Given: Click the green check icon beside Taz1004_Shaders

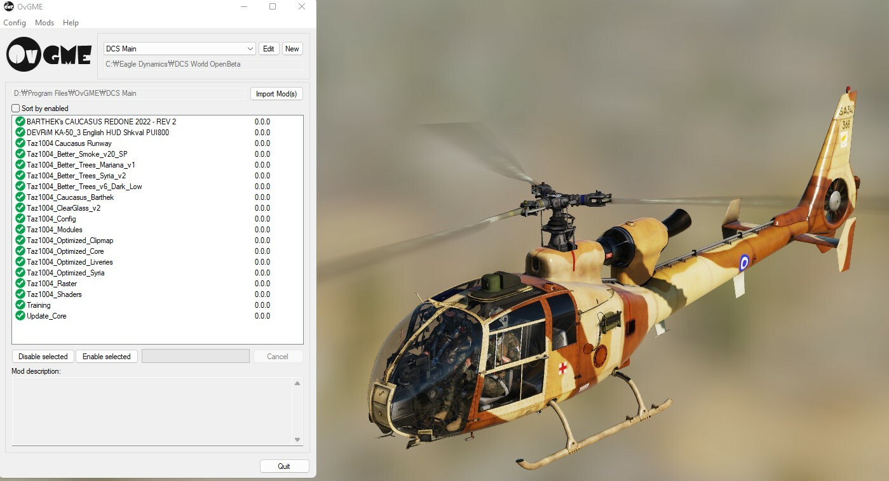Looking at the screenshot, I should tap(18, 294).
